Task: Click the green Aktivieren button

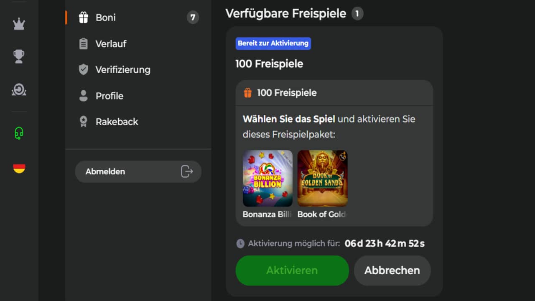Action: tap(292, 270)
